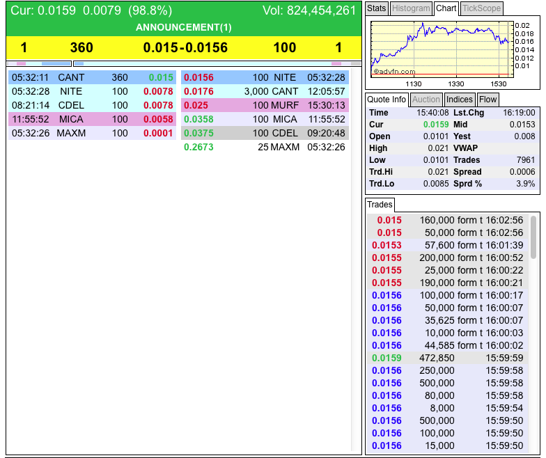The image size is (546, 458).
Task: Select the 160,000 trade at 16:02:56
Action: pos(447,220)
